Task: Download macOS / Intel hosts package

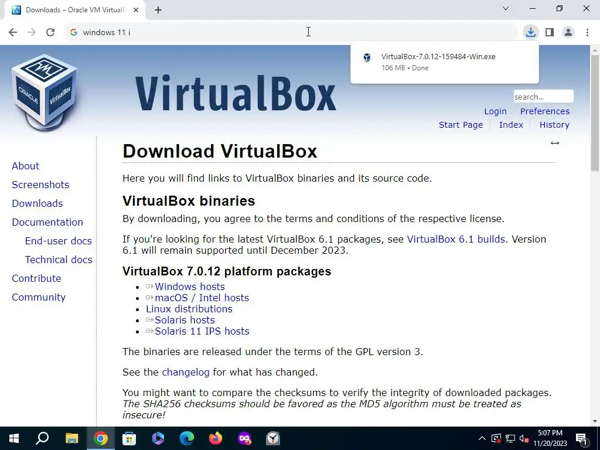Action: coord(202,298)
